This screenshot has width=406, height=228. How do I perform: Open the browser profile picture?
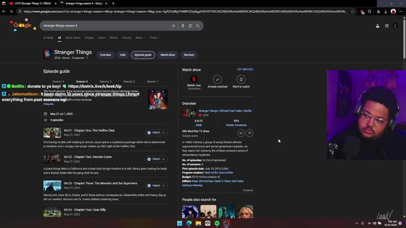pos(393,11)
